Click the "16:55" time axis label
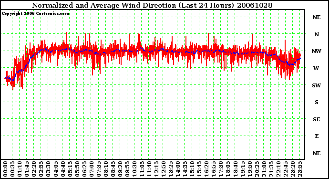This screenshot has width=329, height=179. pos(214,169)
